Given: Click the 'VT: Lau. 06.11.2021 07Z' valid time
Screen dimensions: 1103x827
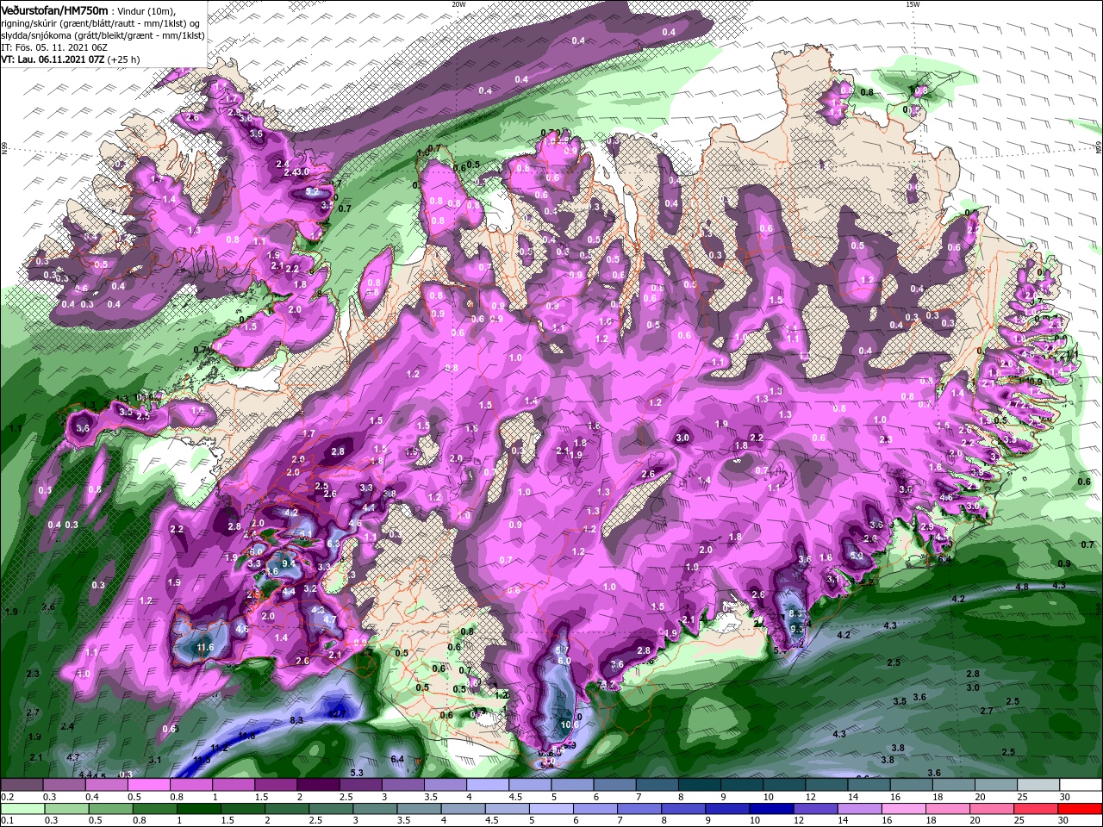Looking at the screenshot, I should (52, 60).
